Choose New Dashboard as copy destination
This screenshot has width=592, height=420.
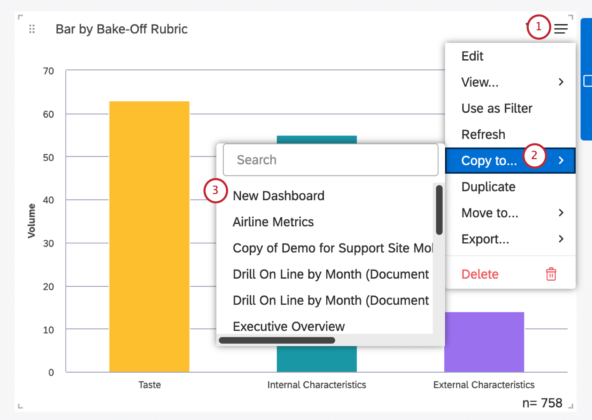pos(278,195)
